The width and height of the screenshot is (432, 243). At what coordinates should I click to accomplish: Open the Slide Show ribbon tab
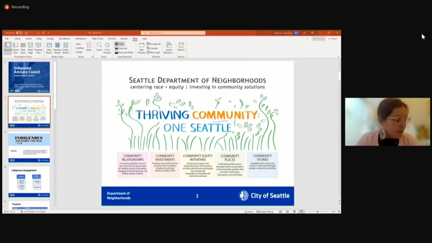point(97,39)
